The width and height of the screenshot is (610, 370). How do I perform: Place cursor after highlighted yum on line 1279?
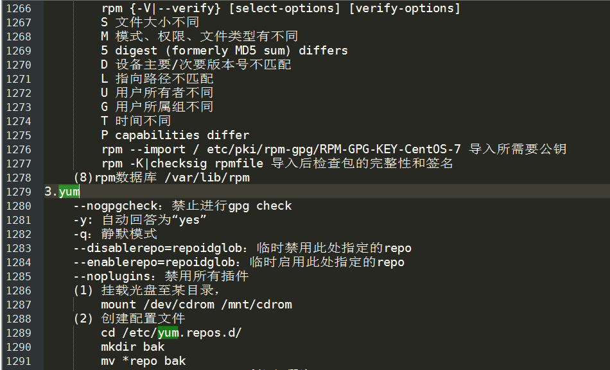tap(80, 192)
